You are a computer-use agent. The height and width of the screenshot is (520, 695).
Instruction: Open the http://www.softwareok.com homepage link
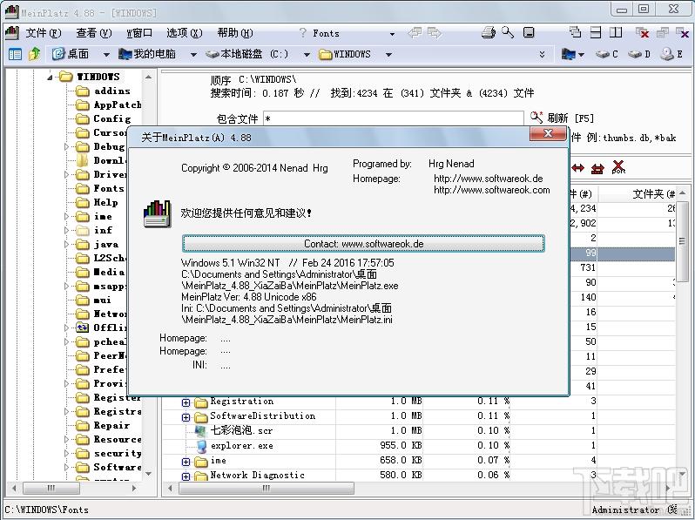click(491, 190)
